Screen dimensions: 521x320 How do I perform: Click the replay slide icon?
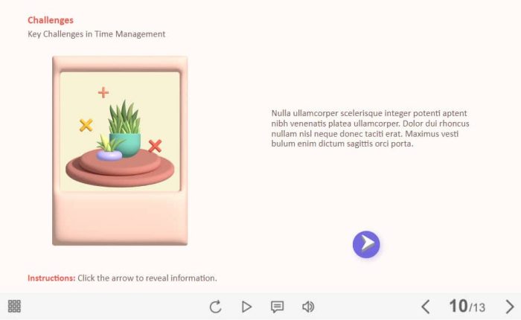215,307
